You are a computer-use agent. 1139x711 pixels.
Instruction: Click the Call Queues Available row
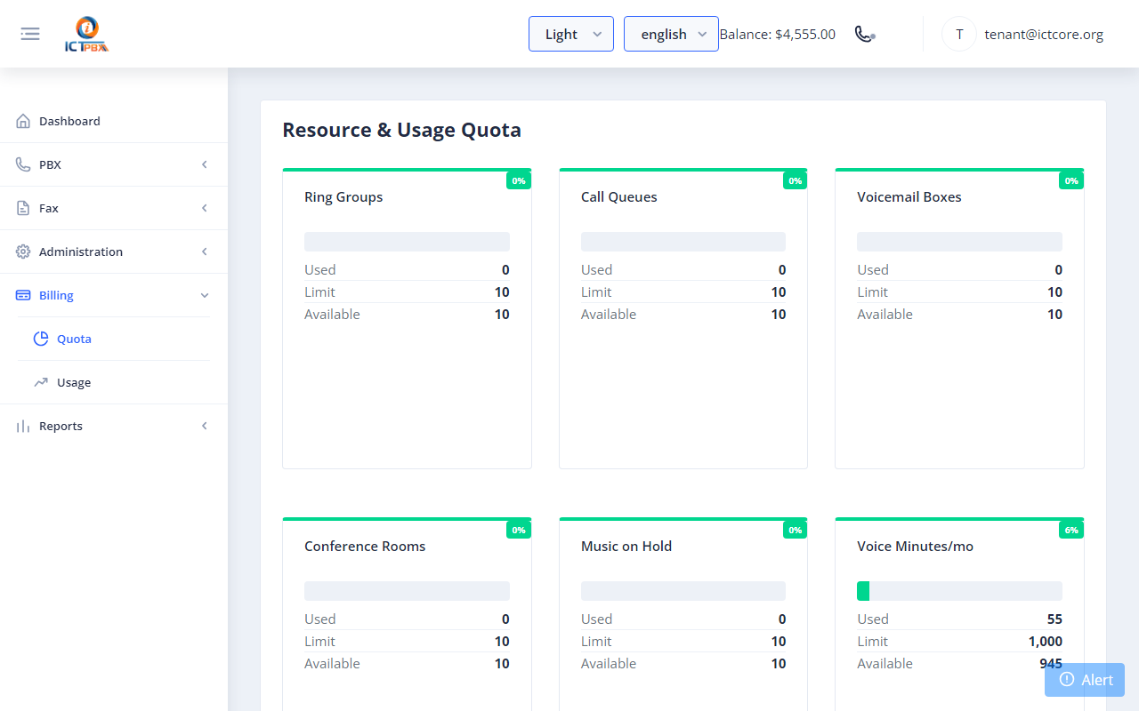[x=683, y=314]
